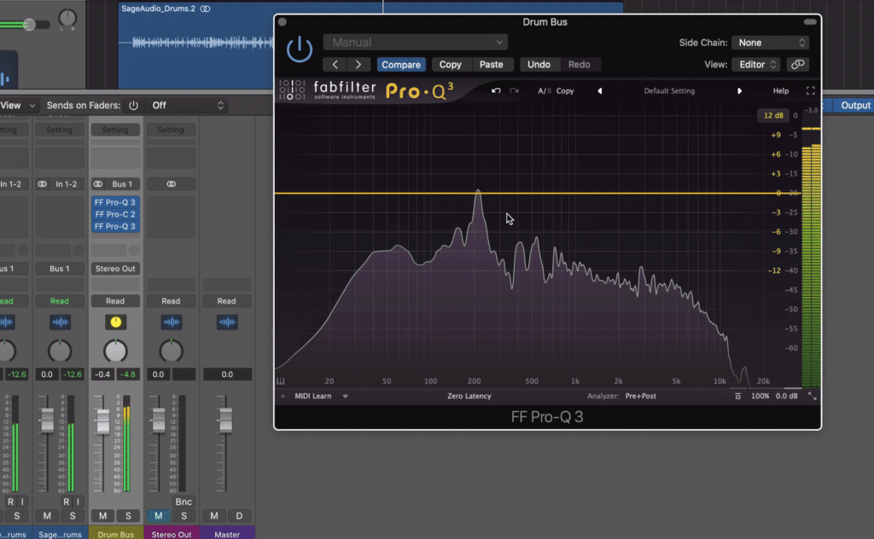Toggle the A/B state switch
Screen dimensions: 874x539
tap(544, 90)
